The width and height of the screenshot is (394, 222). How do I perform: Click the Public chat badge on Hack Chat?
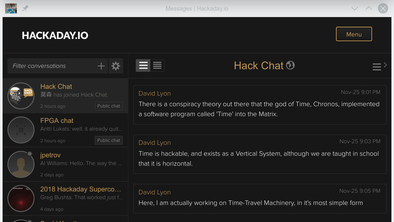click(x=109, y=106)
